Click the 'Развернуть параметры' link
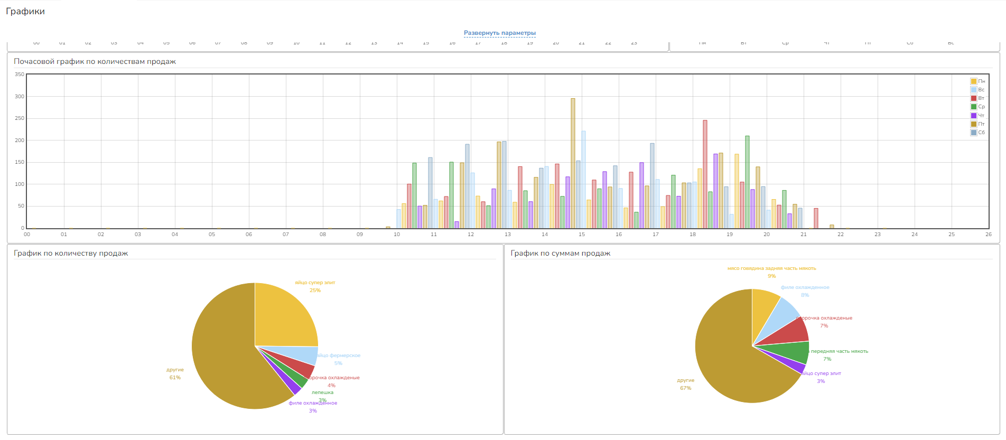Viewport: 1006px width, 440px height. tap(499, 33)
